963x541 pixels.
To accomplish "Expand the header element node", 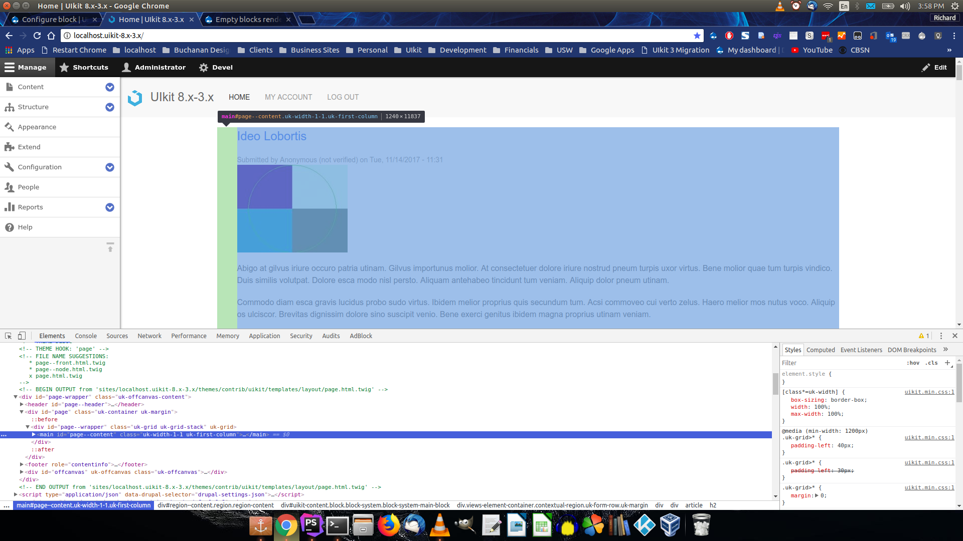I will (22, 404).
